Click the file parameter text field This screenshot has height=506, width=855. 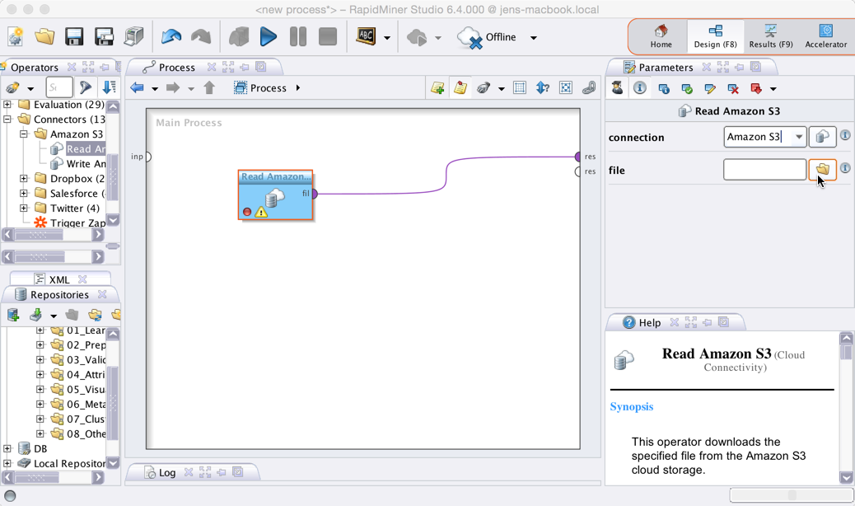click(764, 170)
